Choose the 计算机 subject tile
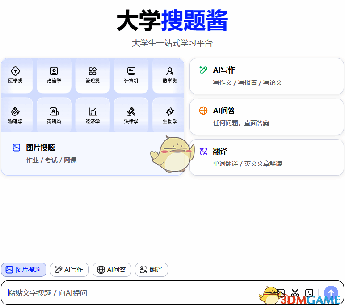 pos(131,75)
